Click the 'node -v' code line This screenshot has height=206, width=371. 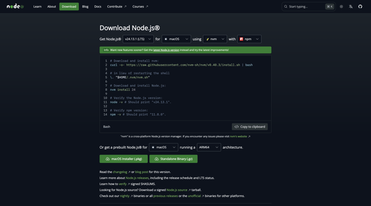point(140,102)
